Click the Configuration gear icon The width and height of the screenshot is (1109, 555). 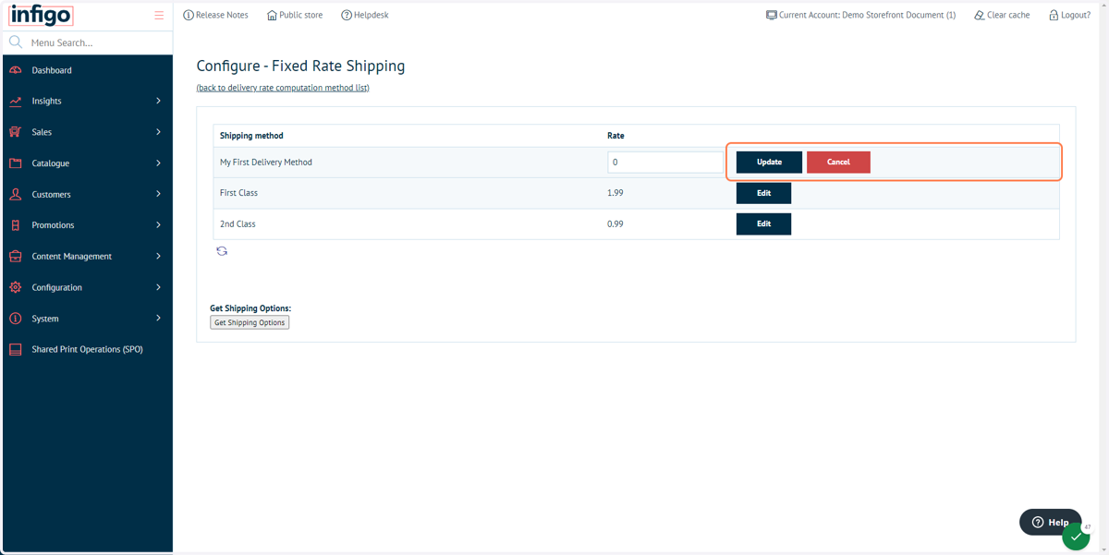[x=16, y=288]
